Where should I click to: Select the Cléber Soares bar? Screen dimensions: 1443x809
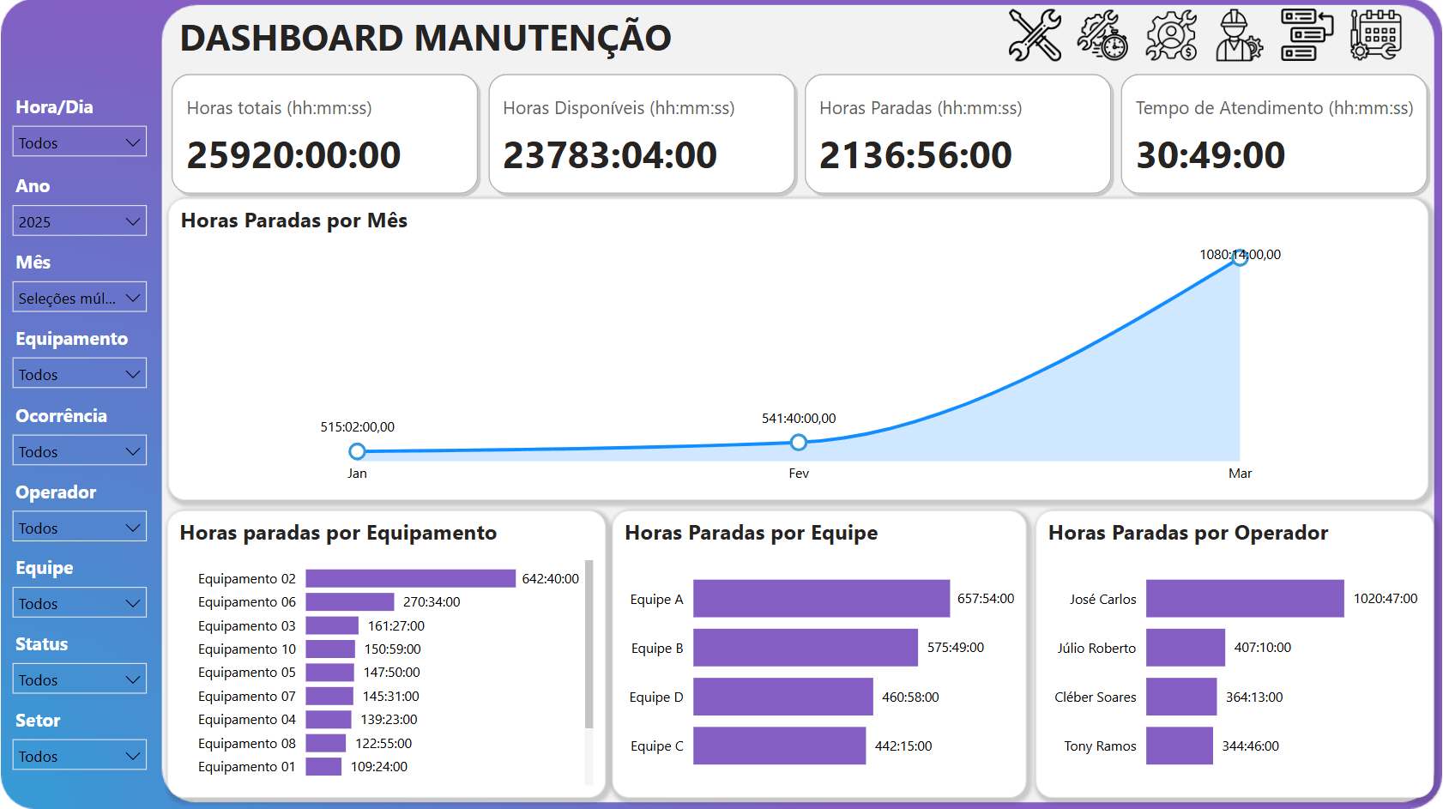pos(1181,697)
